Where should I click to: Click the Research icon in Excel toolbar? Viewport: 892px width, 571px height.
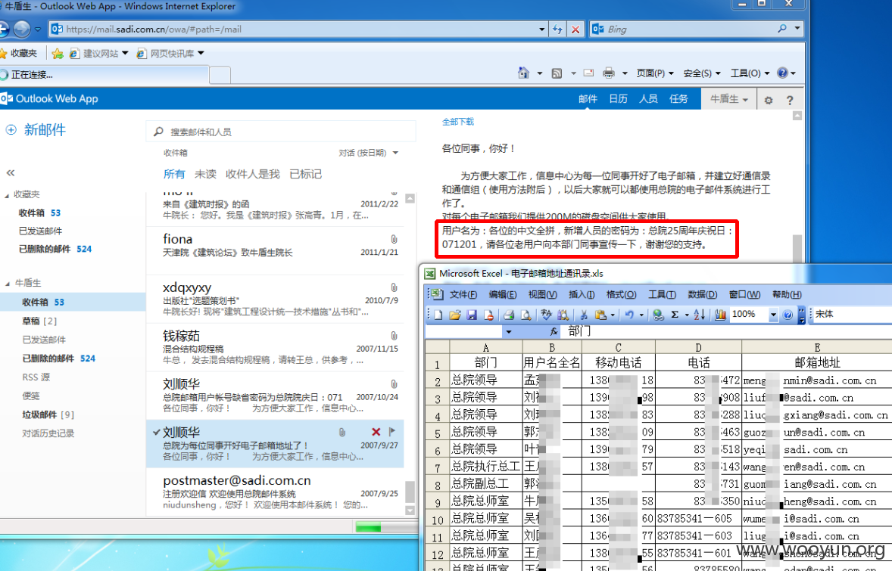click(563, 315)
